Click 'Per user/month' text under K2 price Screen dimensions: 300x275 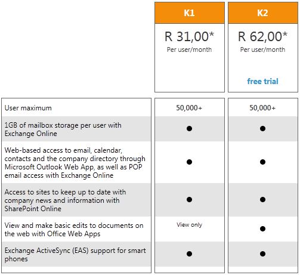(x=262, y=50)
